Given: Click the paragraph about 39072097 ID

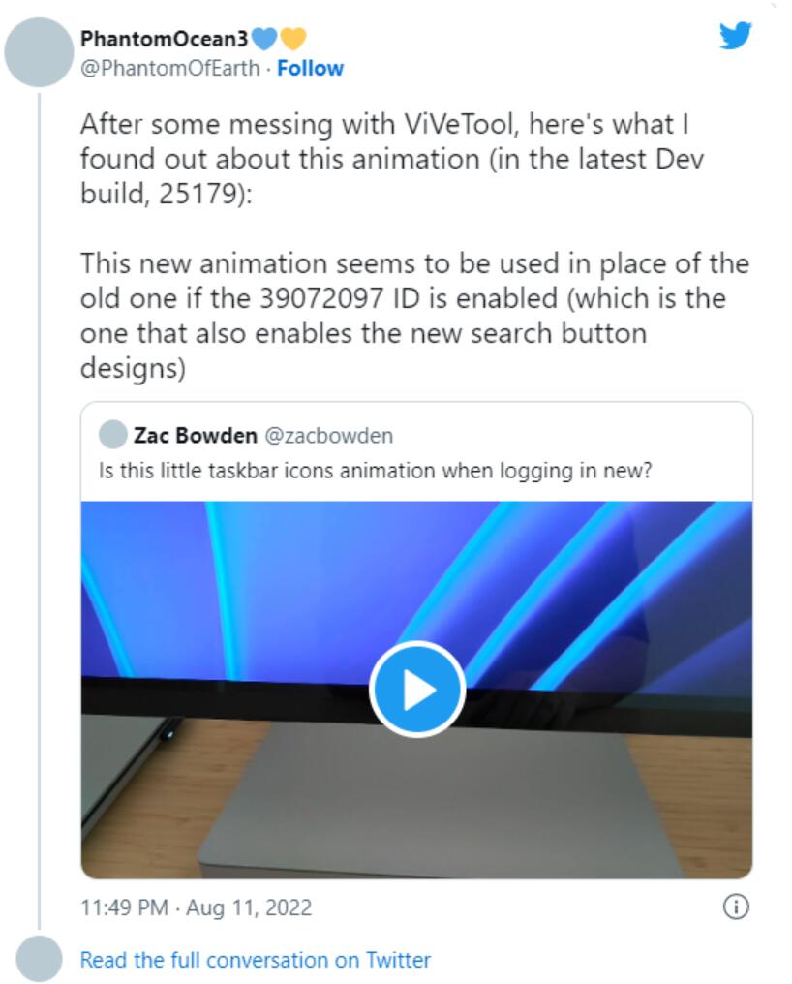Looking at the screenshot, I should point(414,316).
